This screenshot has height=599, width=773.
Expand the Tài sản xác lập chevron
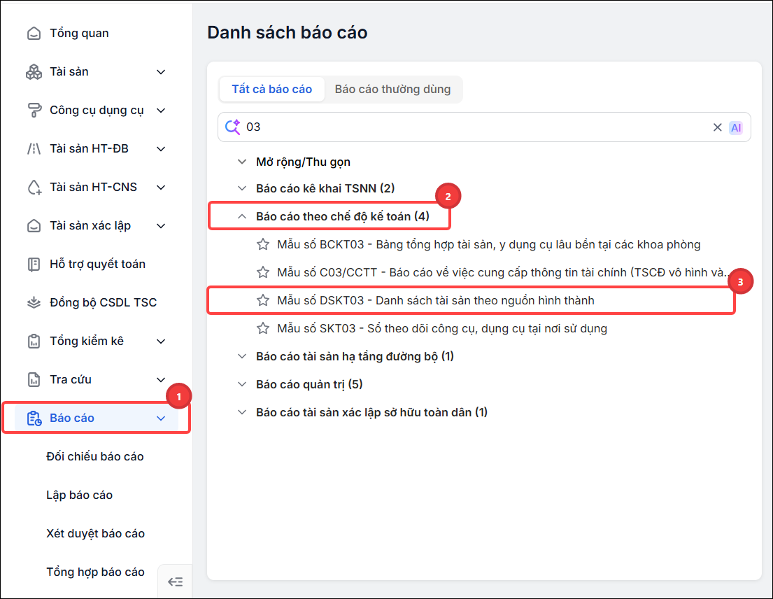(x=161, y=226)
